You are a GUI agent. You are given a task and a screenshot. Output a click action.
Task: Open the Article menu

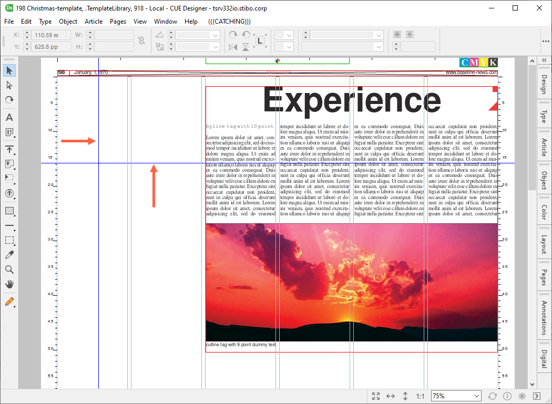click(94, 22)
